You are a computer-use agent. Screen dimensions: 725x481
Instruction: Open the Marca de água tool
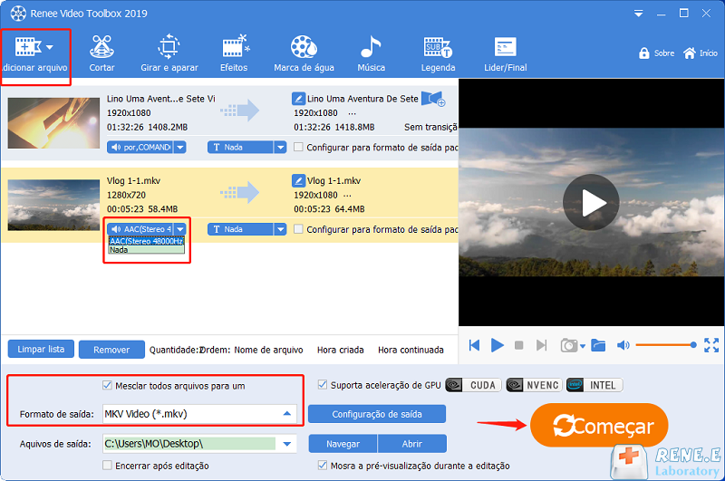304,54
